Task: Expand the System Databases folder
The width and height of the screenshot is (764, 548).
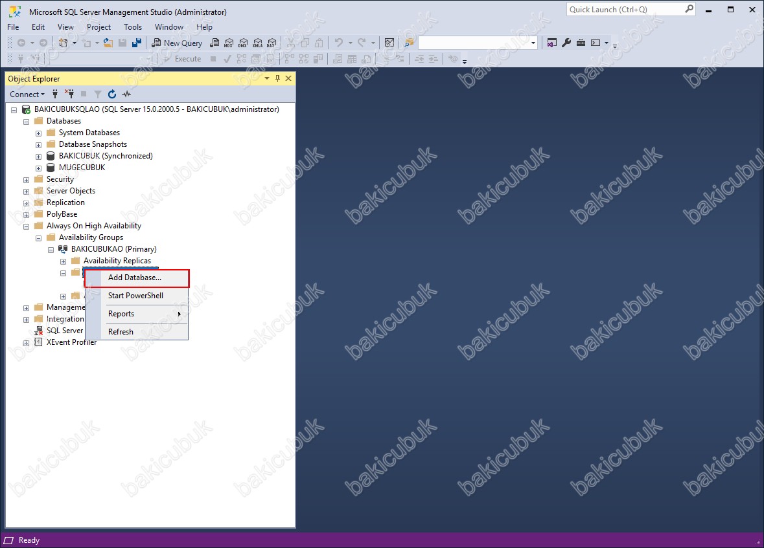Action: 38,133
